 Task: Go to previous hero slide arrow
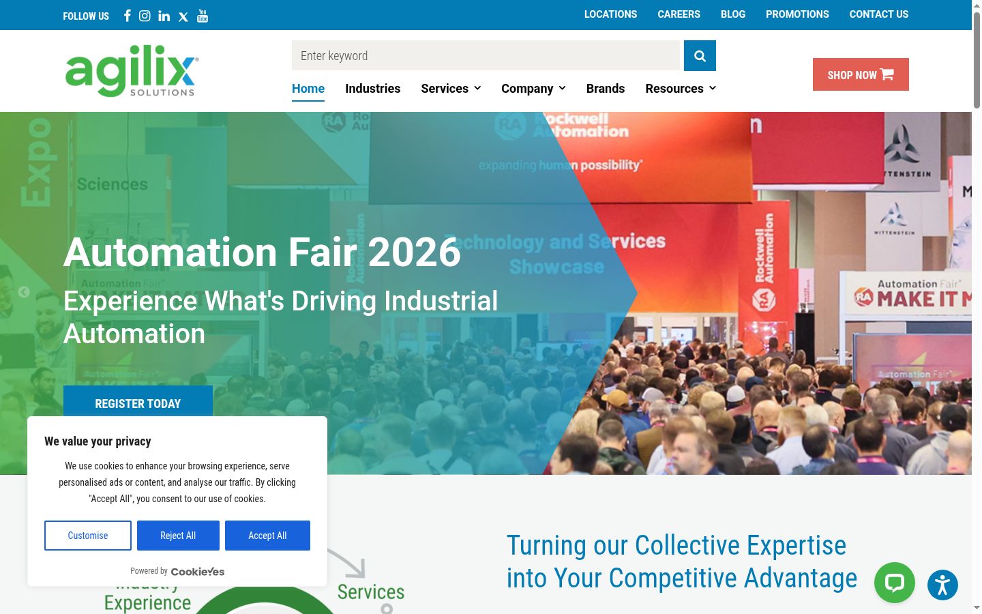click(x=24, y=292)
